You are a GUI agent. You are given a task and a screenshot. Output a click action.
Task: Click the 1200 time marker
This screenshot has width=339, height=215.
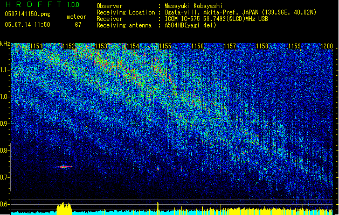tap(327, 46)
